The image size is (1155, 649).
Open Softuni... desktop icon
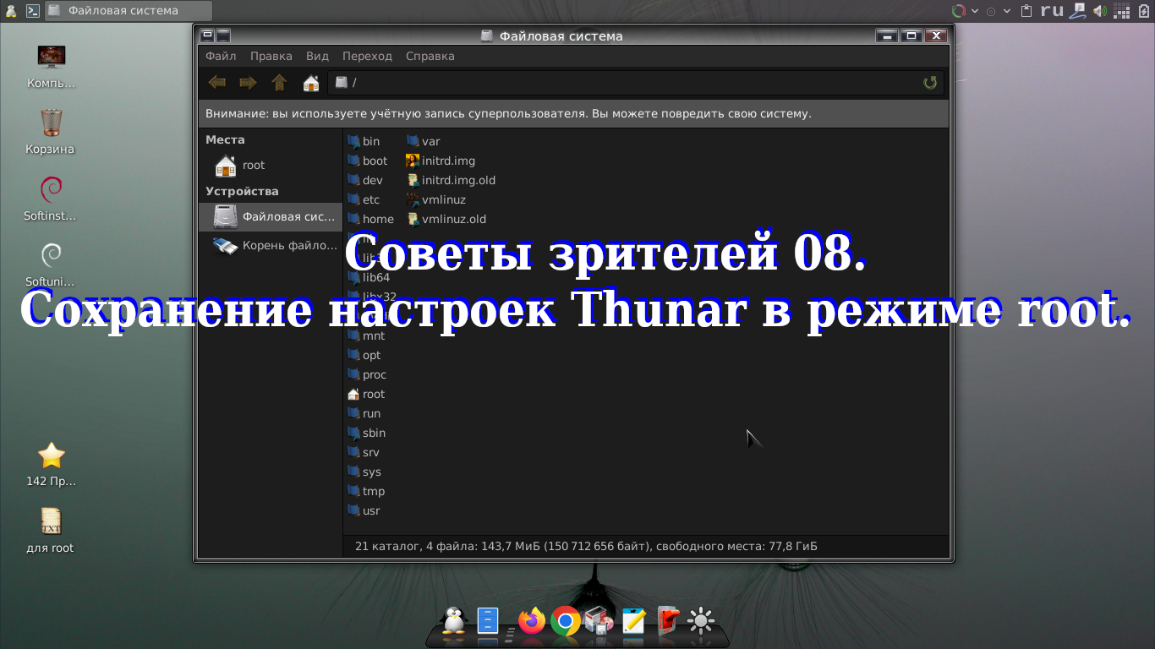click(51, 265)
